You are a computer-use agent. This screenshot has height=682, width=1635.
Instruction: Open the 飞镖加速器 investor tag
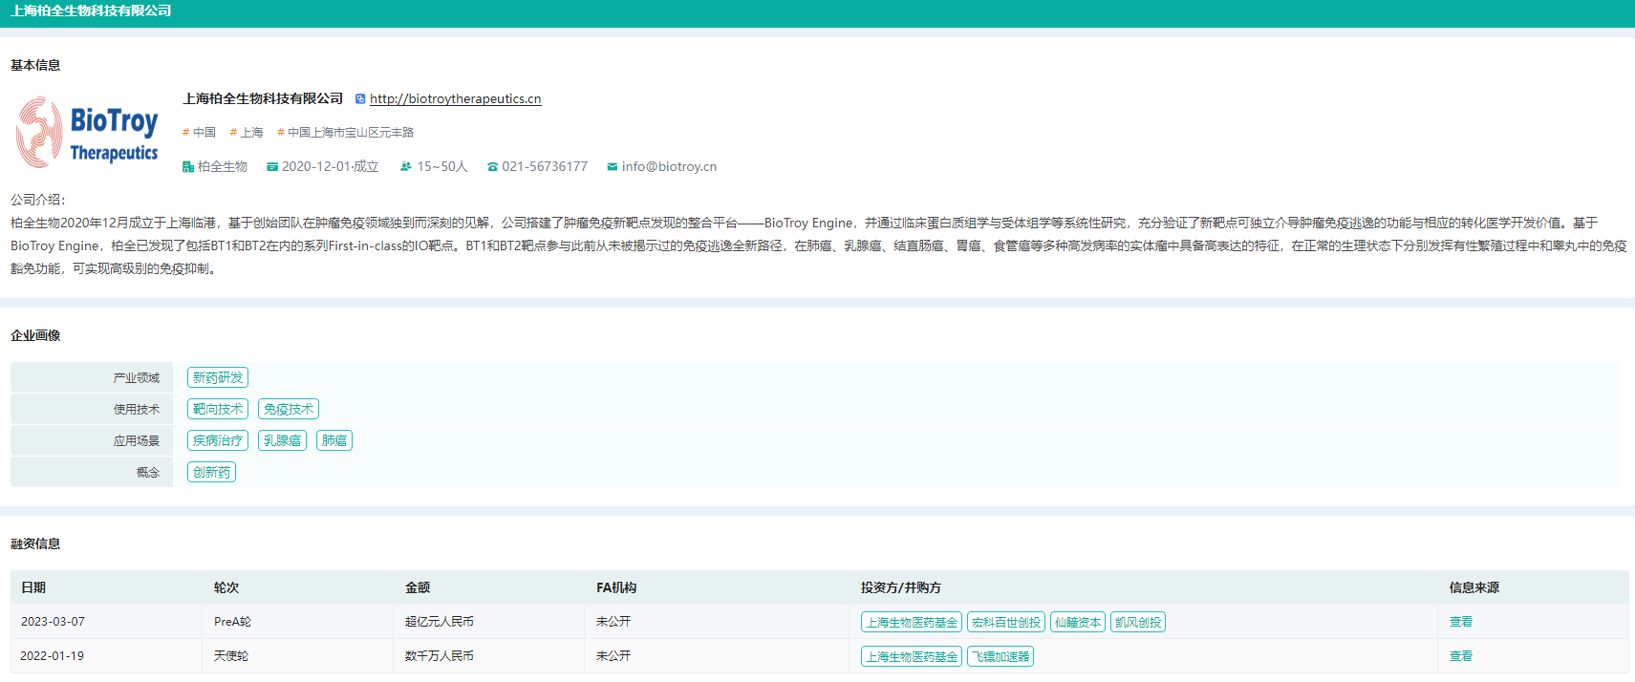(1000, 657)
